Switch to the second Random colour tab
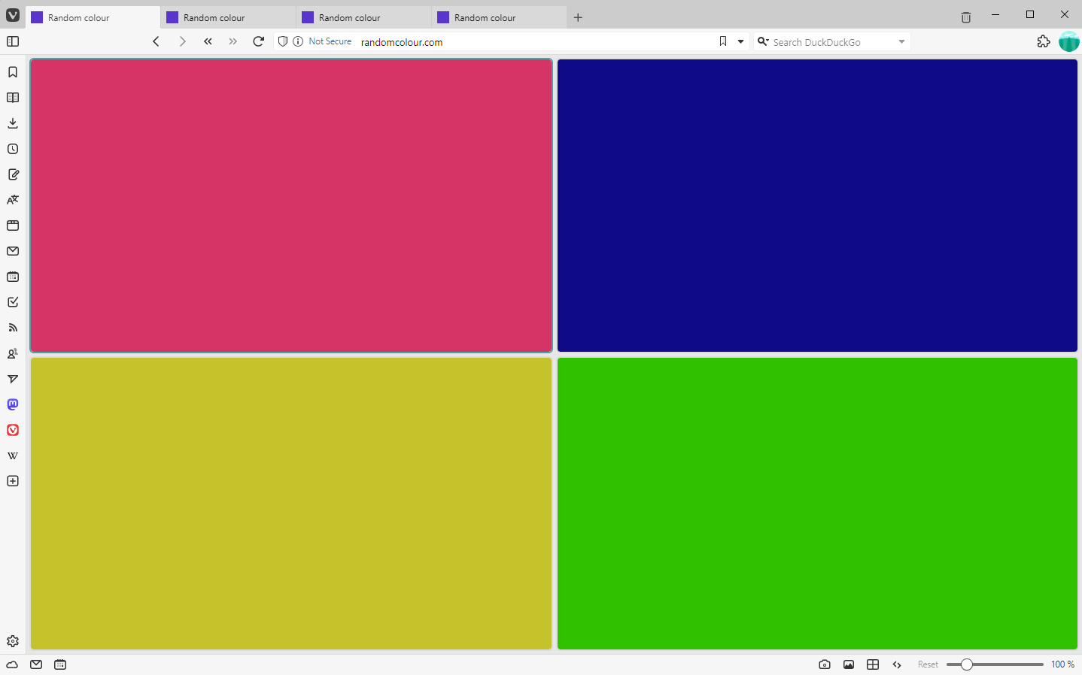 228,17
